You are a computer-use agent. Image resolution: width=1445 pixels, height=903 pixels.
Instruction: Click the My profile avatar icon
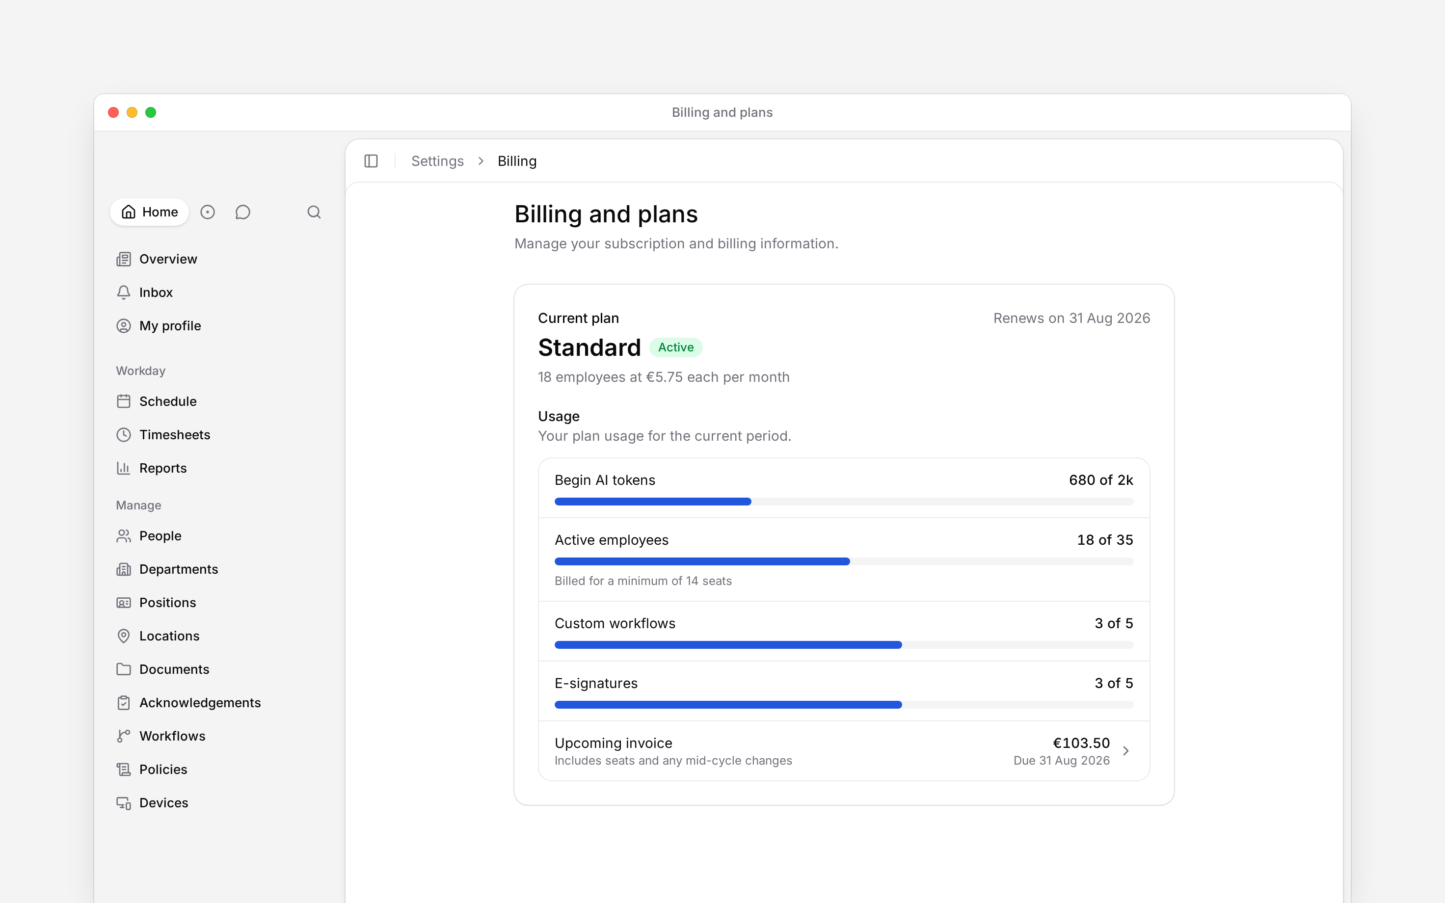pos(124,326)
